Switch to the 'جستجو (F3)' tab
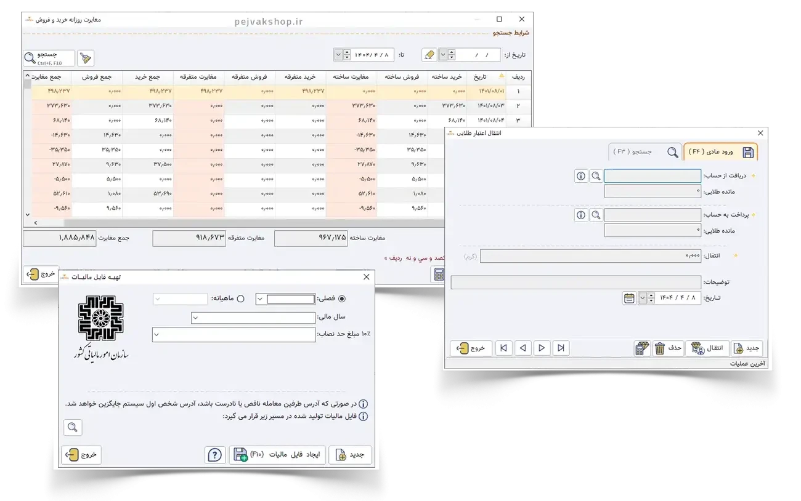This screenshot has height=501, width=801. pyautogui.click(x=644, y=151)
